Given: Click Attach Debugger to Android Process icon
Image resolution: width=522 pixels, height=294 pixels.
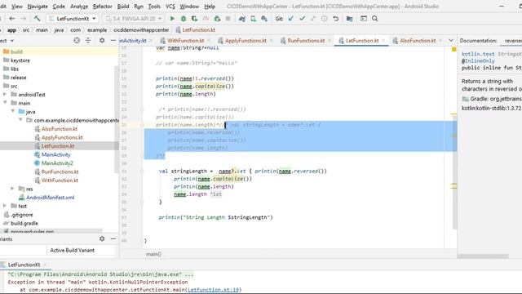Looking at the screenshot, I should 217,19.
